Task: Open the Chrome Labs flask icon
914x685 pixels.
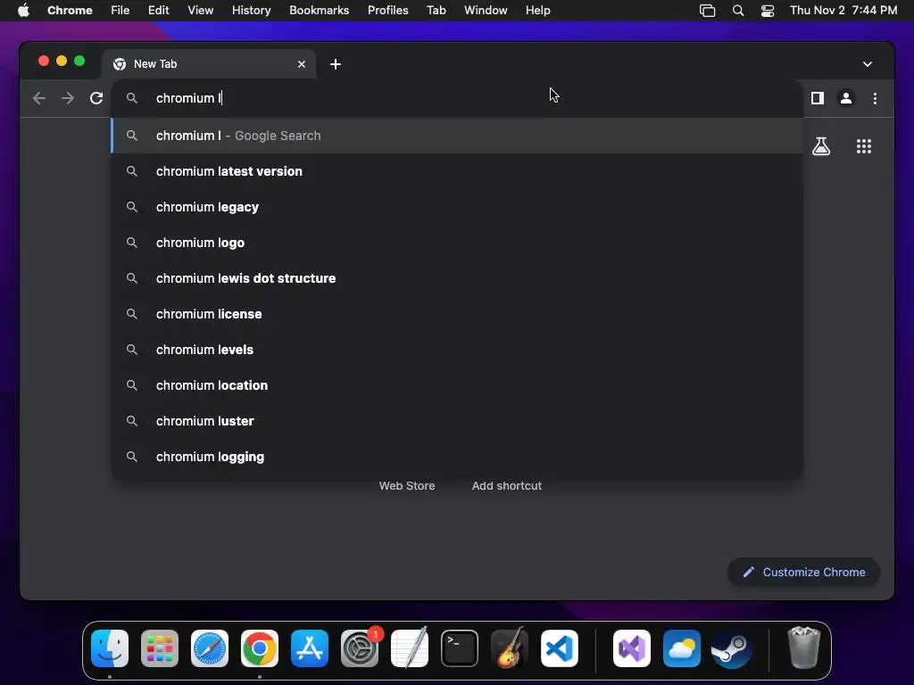Action: pos(821,146)
